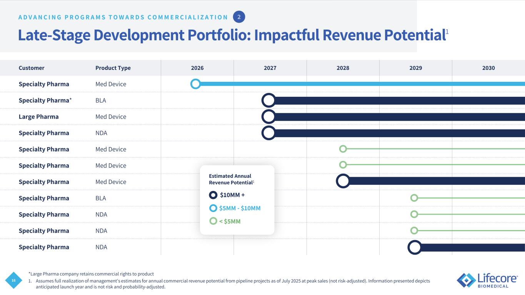Click the Customer column header
This screenshot has width=525, height=295.
coord(32,68)
